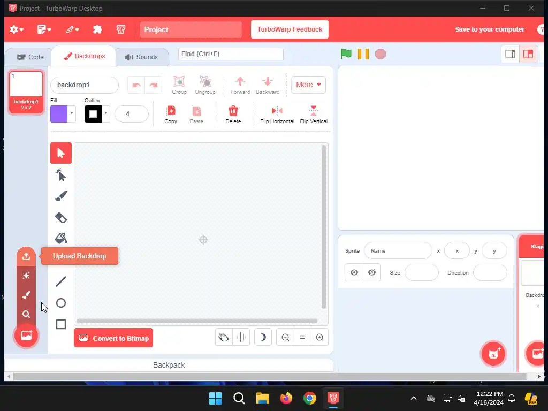The image size is (548, 411).
Task: Click the TurboWarp logo menu icon
Action: (121, 29)
